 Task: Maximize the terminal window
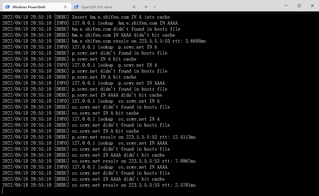299,6
